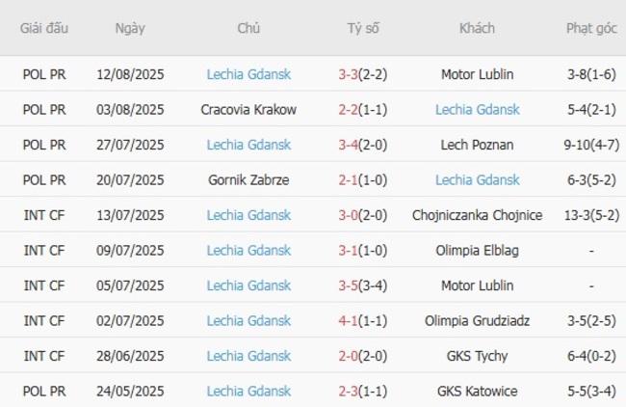Image resolution: width=626 pixels, height=407 pixels.
Task: Click the Lechia Gdansk away team link on 03/08/2025
Action: (477, 110)
